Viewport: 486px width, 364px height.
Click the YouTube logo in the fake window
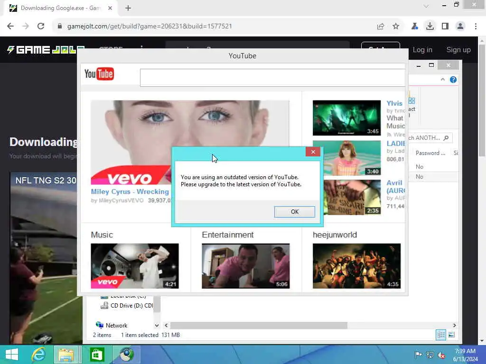click(x=99, y=74)
